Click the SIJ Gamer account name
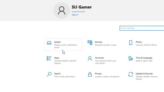 pyautogui.click(x=82, y=7)
